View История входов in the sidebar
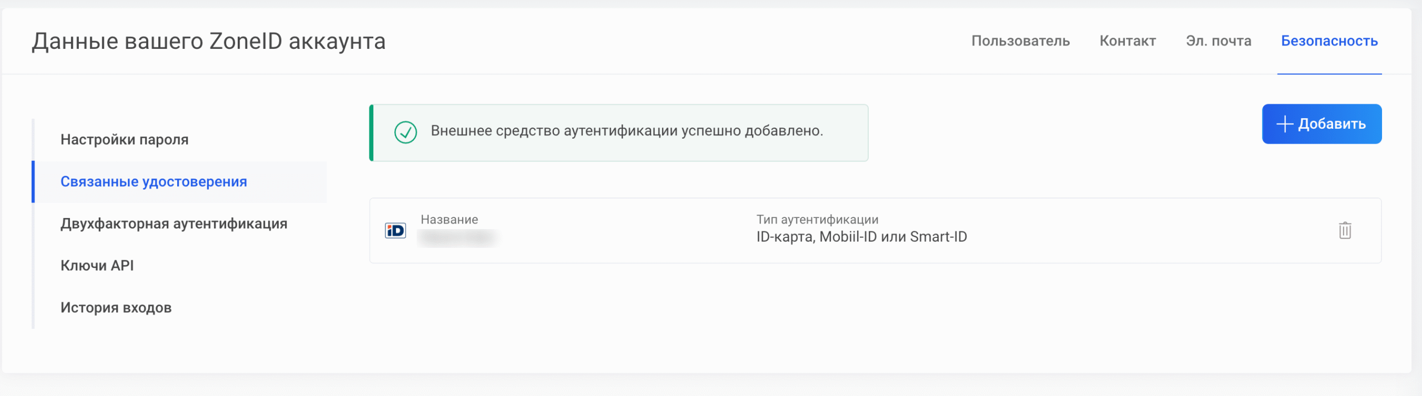 [116, 308]
